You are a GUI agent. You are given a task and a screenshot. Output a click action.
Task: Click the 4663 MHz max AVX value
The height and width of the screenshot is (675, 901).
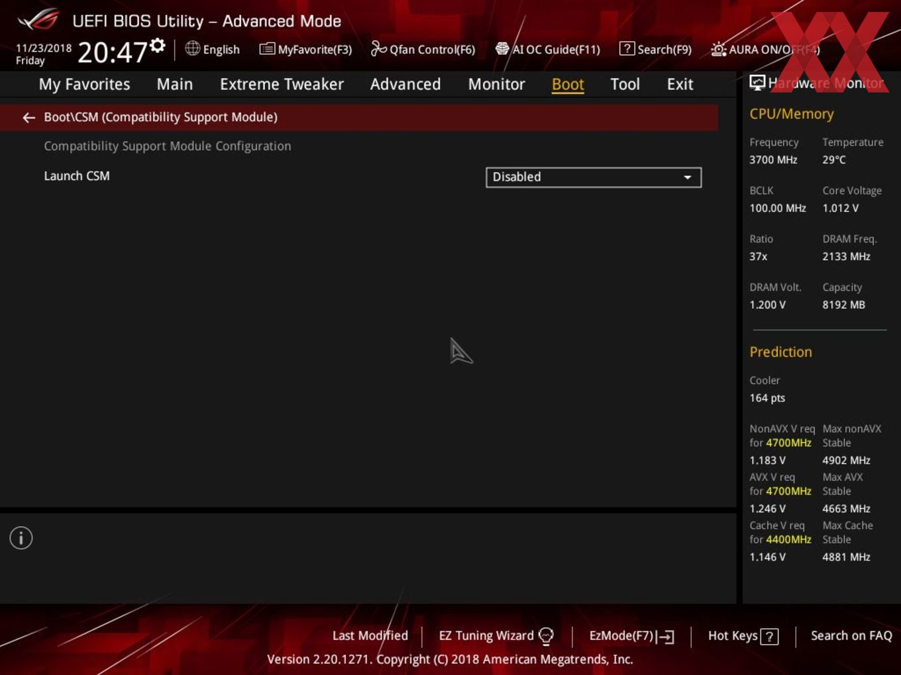(846, 508)
